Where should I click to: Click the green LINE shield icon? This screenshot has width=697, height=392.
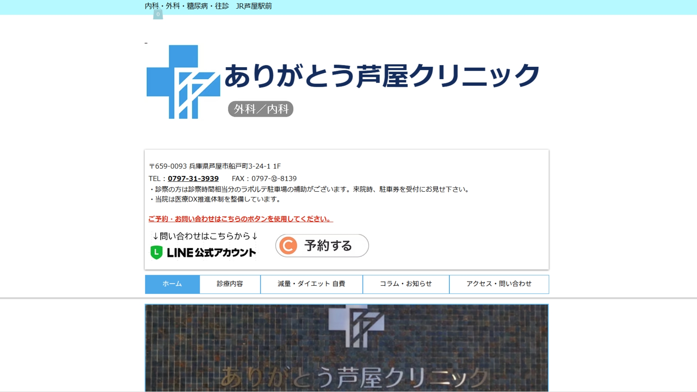(156, 252)
